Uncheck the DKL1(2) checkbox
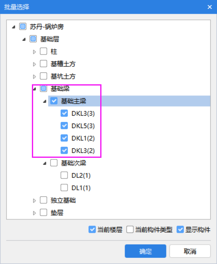The image size is (217, 264). (64, 138)
